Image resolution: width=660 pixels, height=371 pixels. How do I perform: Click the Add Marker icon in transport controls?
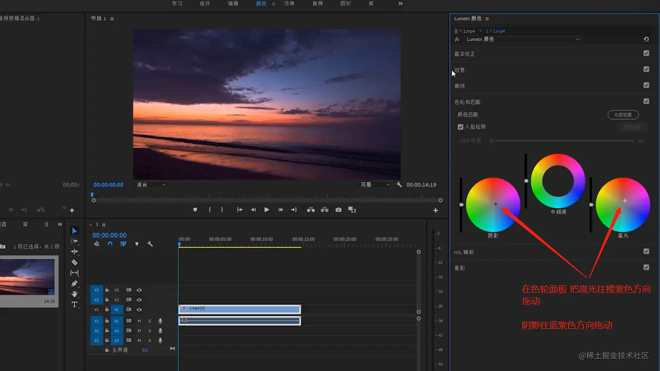point(195,210)
